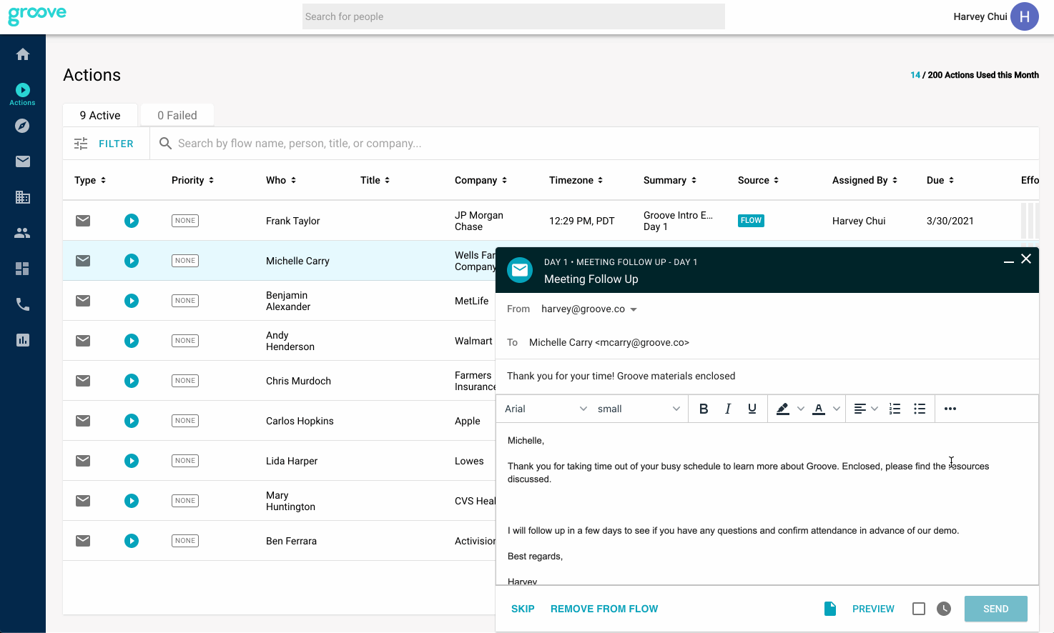Switch to the 0 Failed tab
The image size is (1054, 633).
(177, 115)
